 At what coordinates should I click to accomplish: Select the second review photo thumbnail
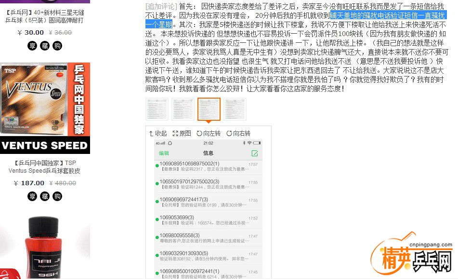(183, 109)
